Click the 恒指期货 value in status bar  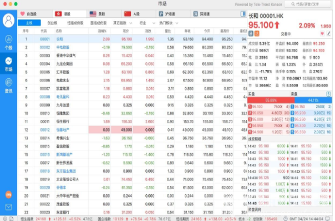[196, 219]
